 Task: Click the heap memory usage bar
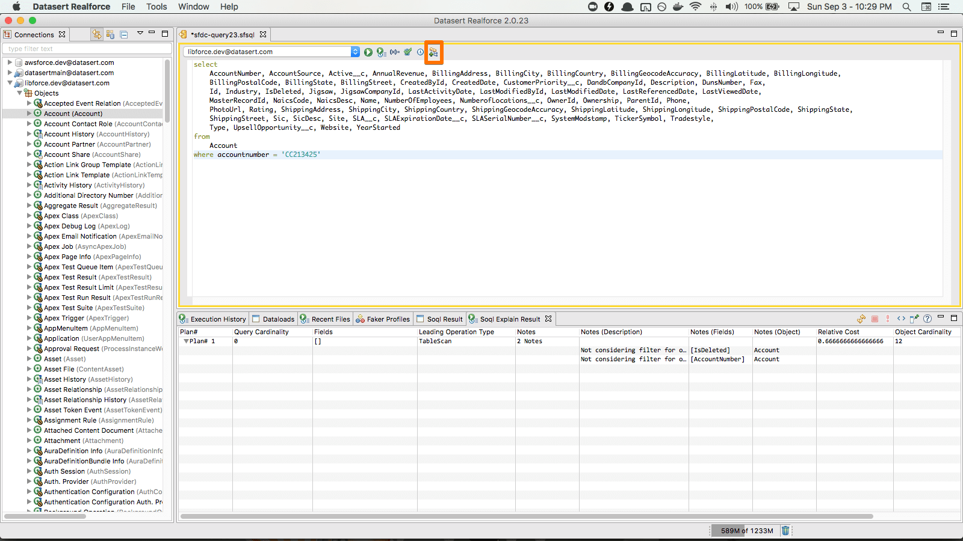click(746, 531)
